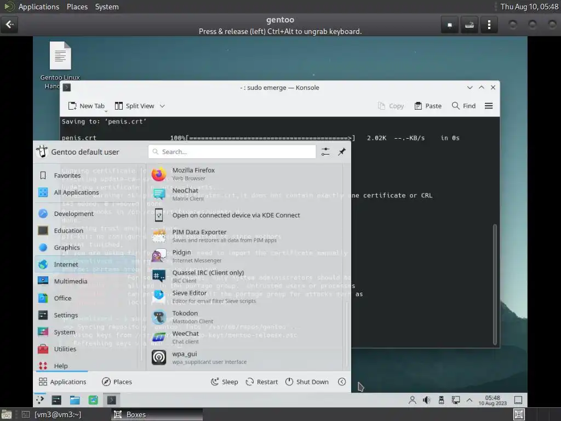Expand the Split View dropdown arrow
Screen dimensions: 561x421
click(162, 106)
